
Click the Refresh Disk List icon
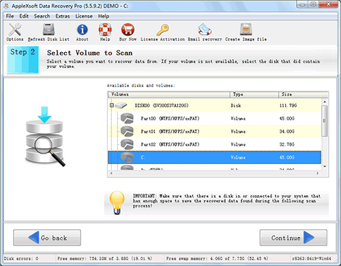(48, 30)
